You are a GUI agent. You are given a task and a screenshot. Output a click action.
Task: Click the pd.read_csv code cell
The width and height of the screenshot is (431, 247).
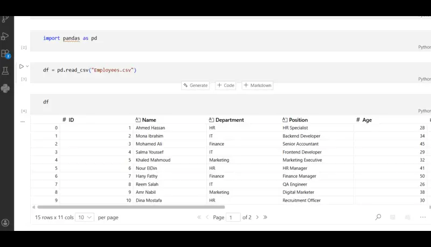point(231,72)
